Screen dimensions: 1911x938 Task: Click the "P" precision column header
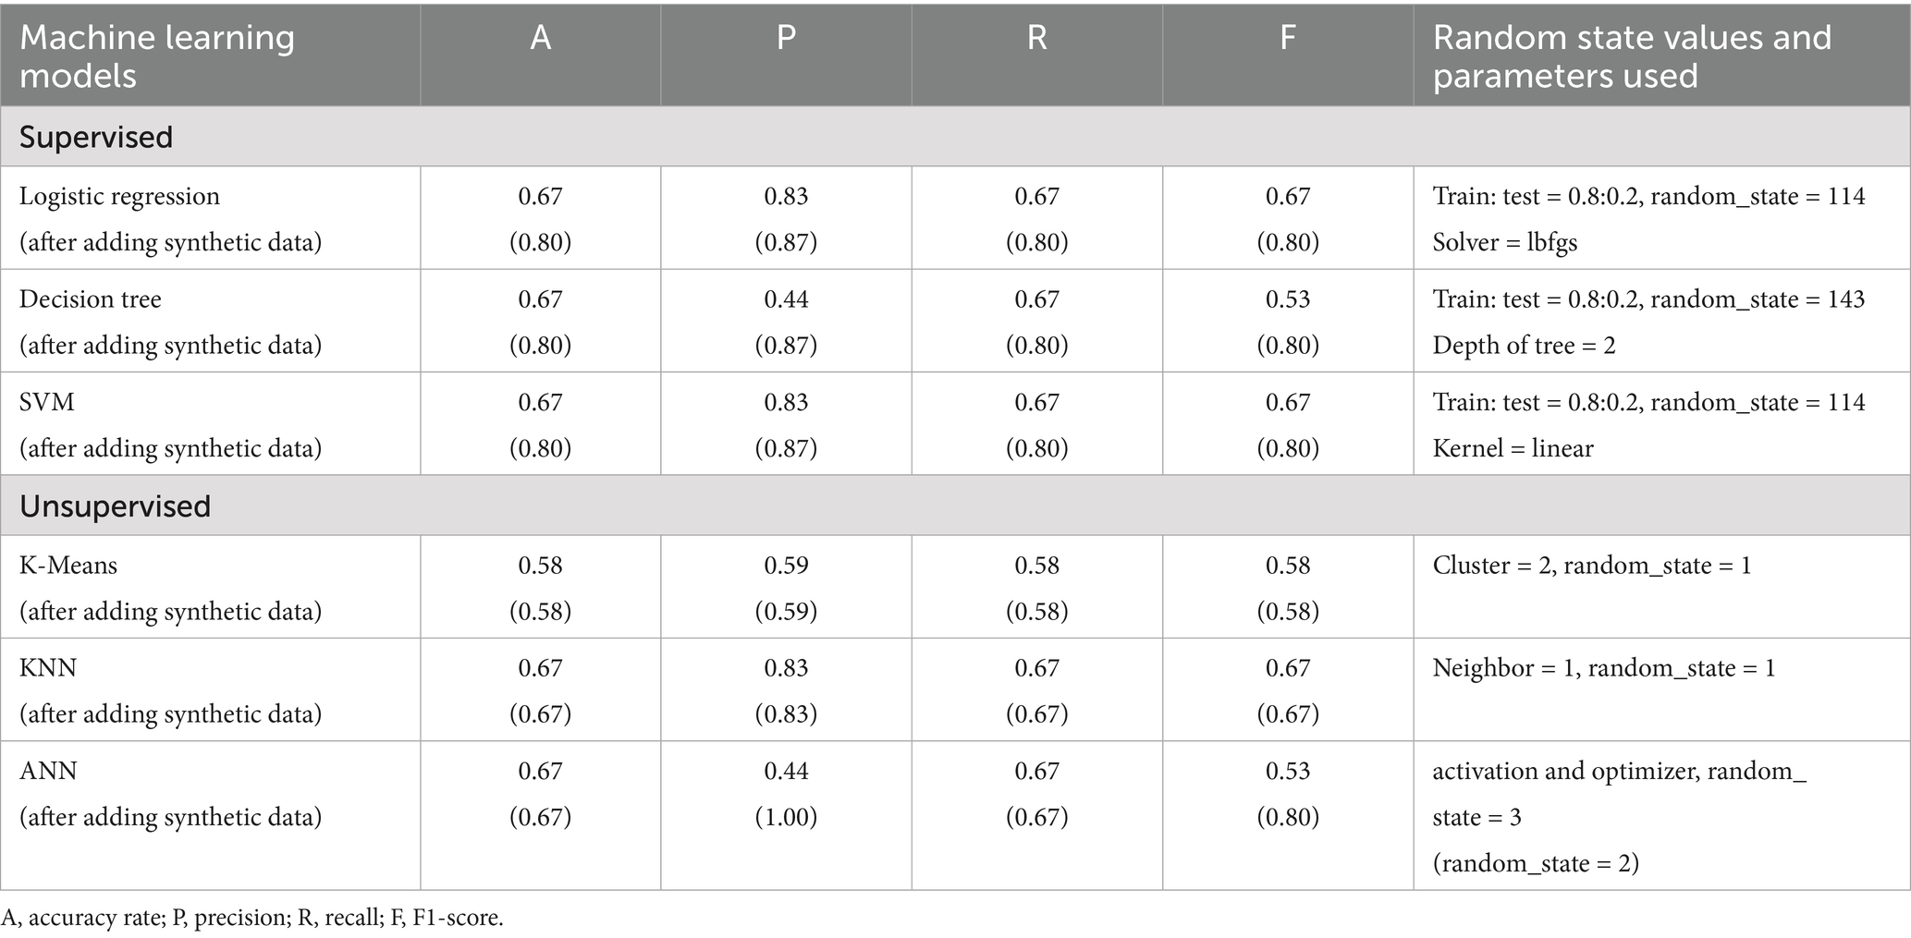pos(786,38)
